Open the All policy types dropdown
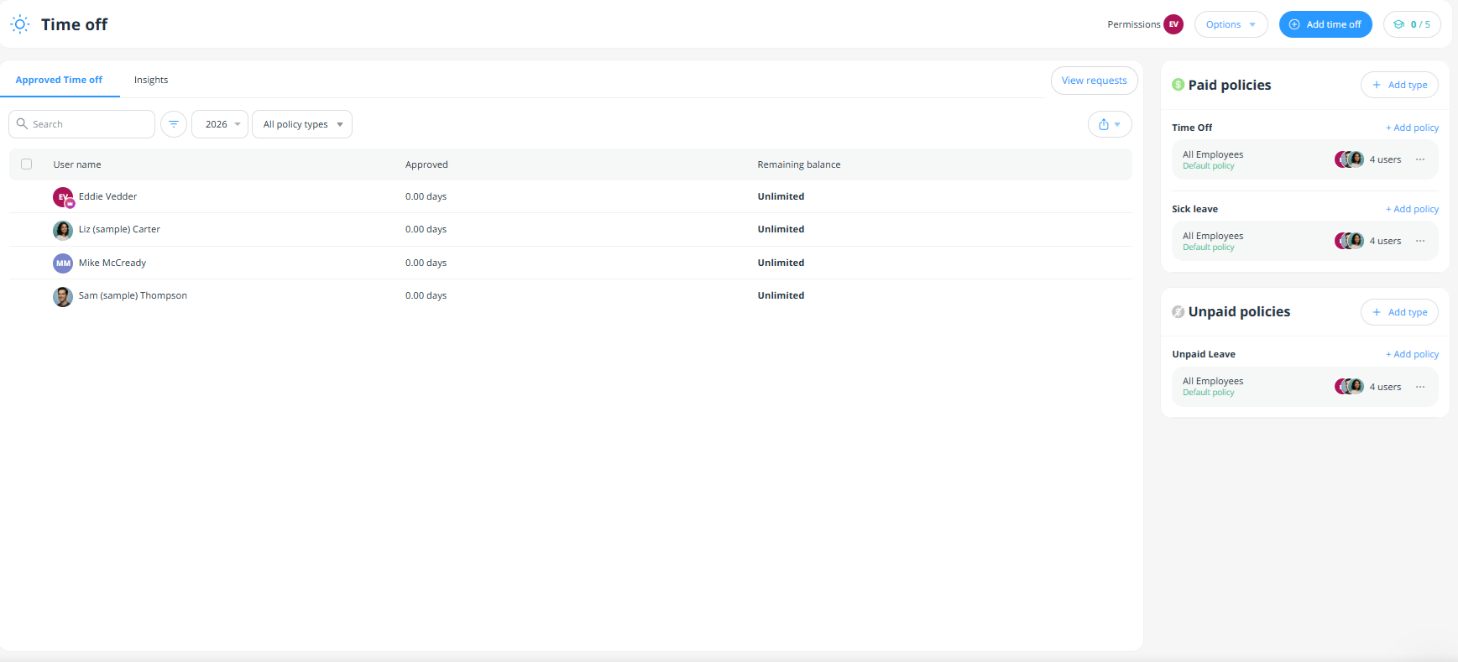 [x=302, y=124]
